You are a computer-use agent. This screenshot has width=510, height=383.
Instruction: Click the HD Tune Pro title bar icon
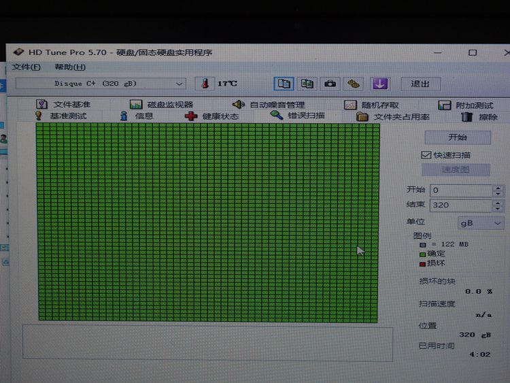point(18,52)
